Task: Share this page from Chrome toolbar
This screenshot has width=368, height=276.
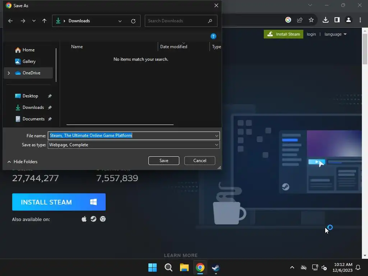Action: point(300,20)
